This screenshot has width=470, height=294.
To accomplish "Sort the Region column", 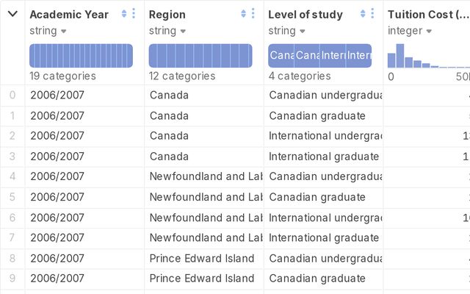I will pyautogui.click(x=244, y=14).
